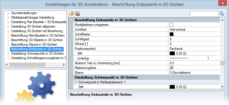This screenshot has height=105, width=229.
Task: Collapse Schwerpunkt in Maßstabsbereich 1 group
Action: [x=76, y=82]
